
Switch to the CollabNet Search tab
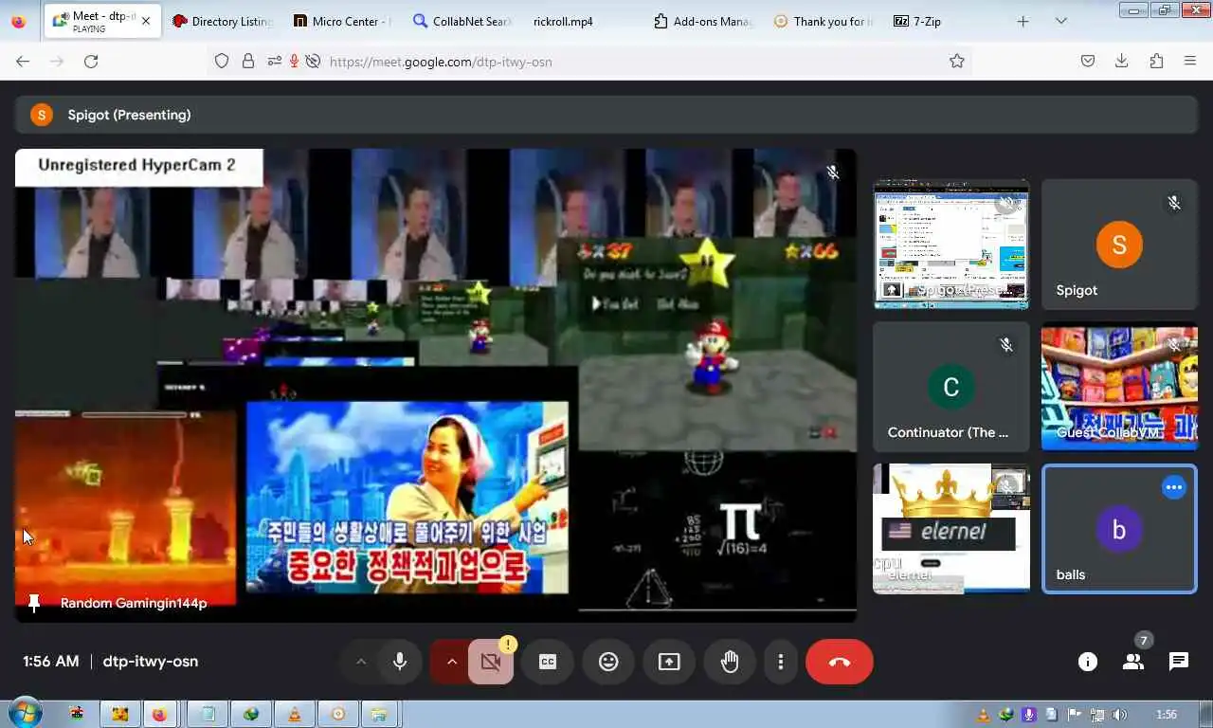[x=463, y=21]
